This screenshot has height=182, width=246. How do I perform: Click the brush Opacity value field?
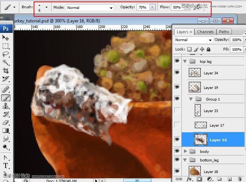(143, 7)
